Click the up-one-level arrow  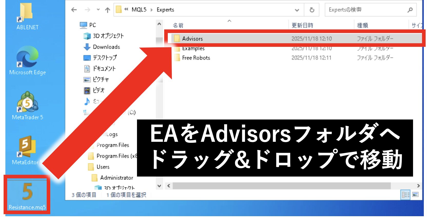(x=107, y=10)
